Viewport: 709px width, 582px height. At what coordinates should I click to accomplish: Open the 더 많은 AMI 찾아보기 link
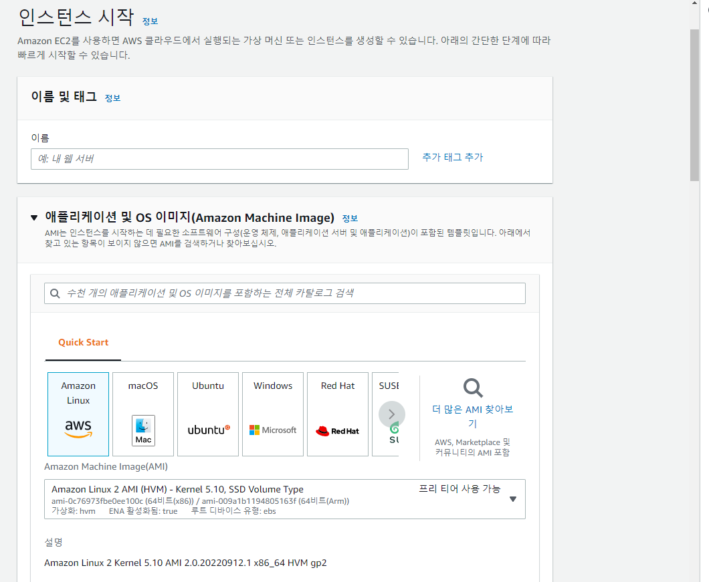coord(472,416)
